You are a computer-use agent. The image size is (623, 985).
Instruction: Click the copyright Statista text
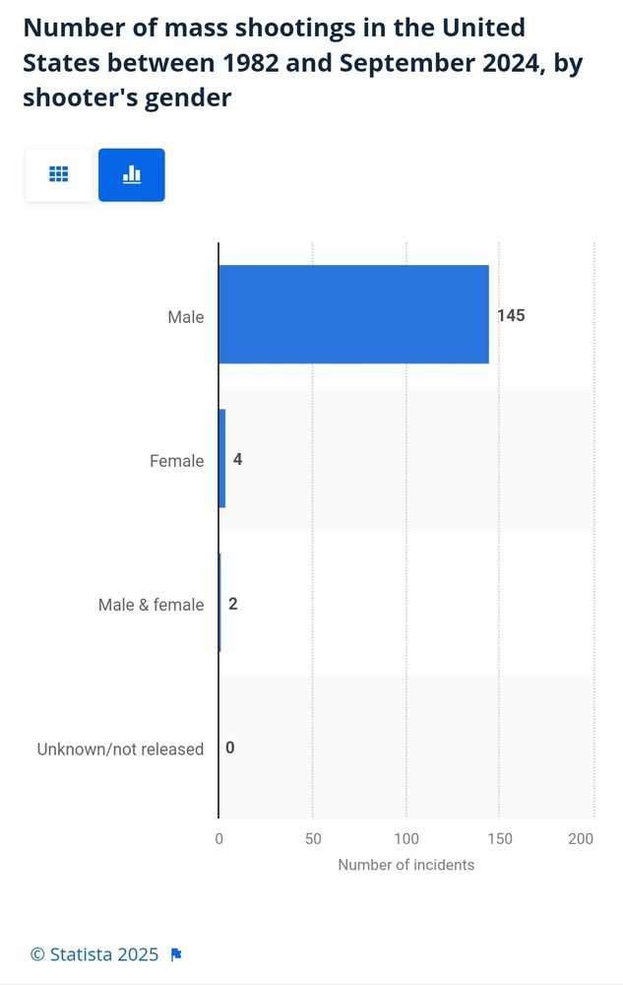(93, 953)
